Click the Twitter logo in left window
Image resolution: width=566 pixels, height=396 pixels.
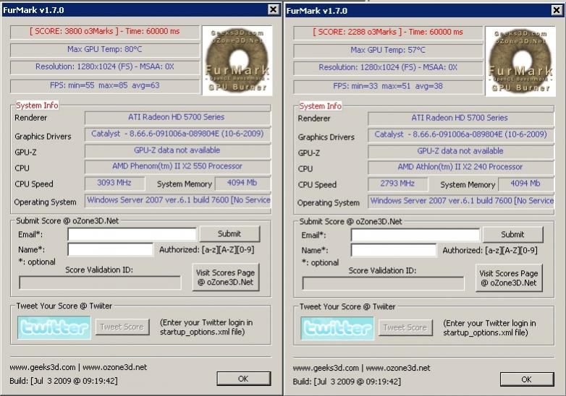click(54, 327)
